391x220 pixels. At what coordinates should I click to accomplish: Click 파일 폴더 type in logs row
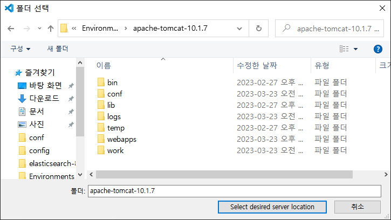click(x=331, y=116)
